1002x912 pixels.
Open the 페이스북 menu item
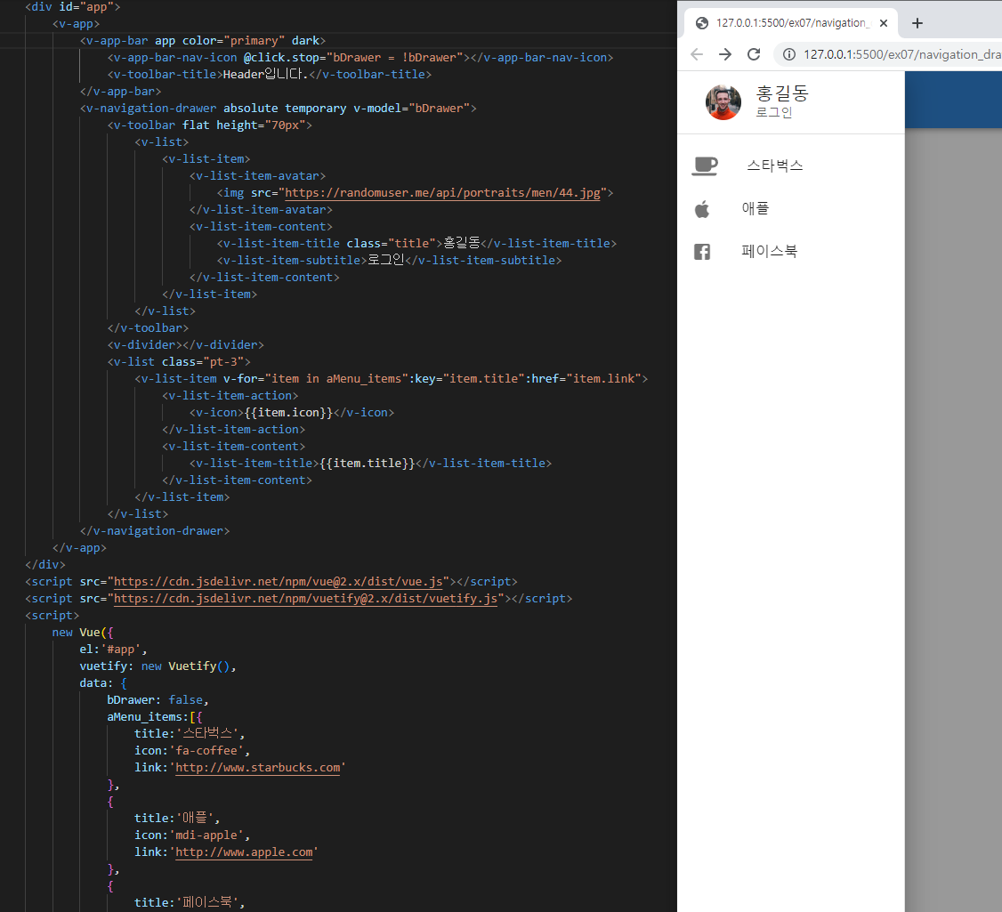coord(791,252)
